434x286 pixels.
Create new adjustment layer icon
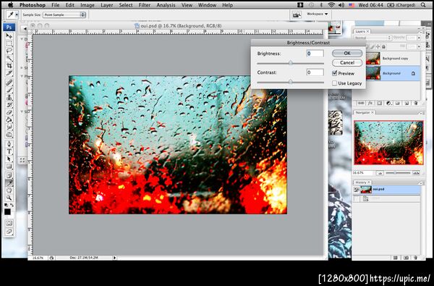[x=388, y=103]
